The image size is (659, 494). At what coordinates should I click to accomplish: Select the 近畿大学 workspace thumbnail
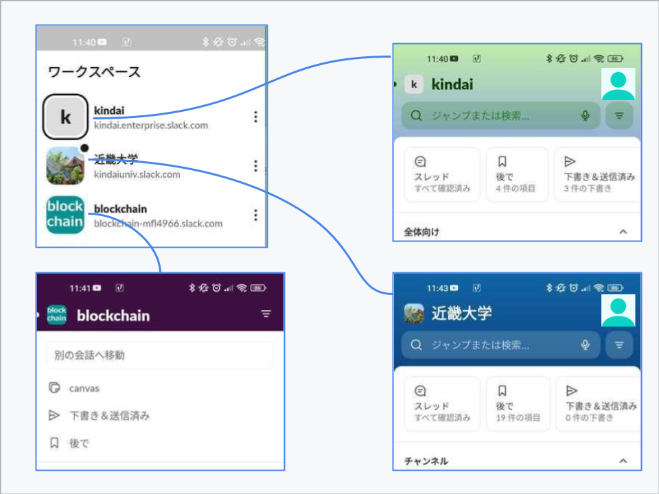tap(65, 166)
